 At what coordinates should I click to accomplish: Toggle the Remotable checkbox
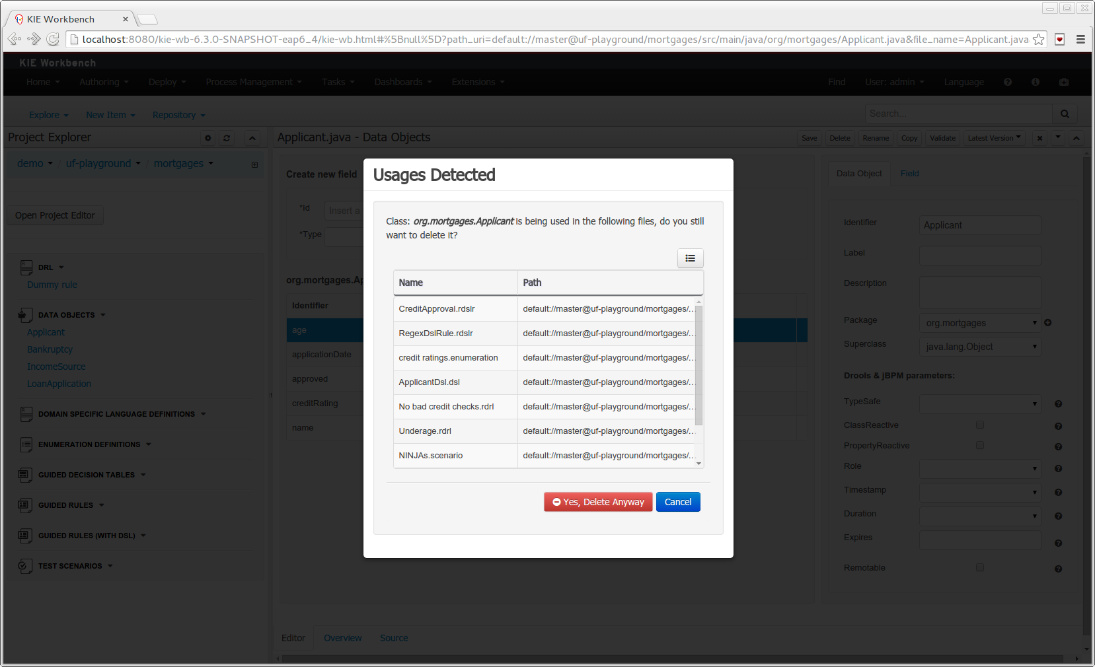point(980,567)
